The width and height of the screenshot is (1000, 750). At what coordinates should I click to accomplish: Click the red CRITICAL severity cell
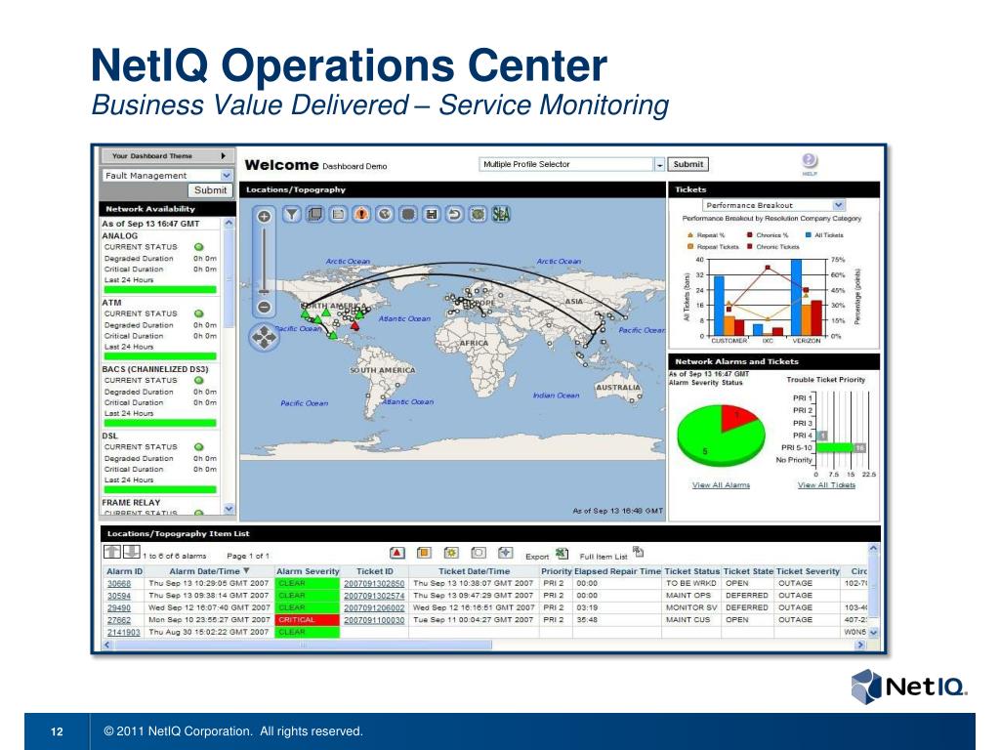308,620
